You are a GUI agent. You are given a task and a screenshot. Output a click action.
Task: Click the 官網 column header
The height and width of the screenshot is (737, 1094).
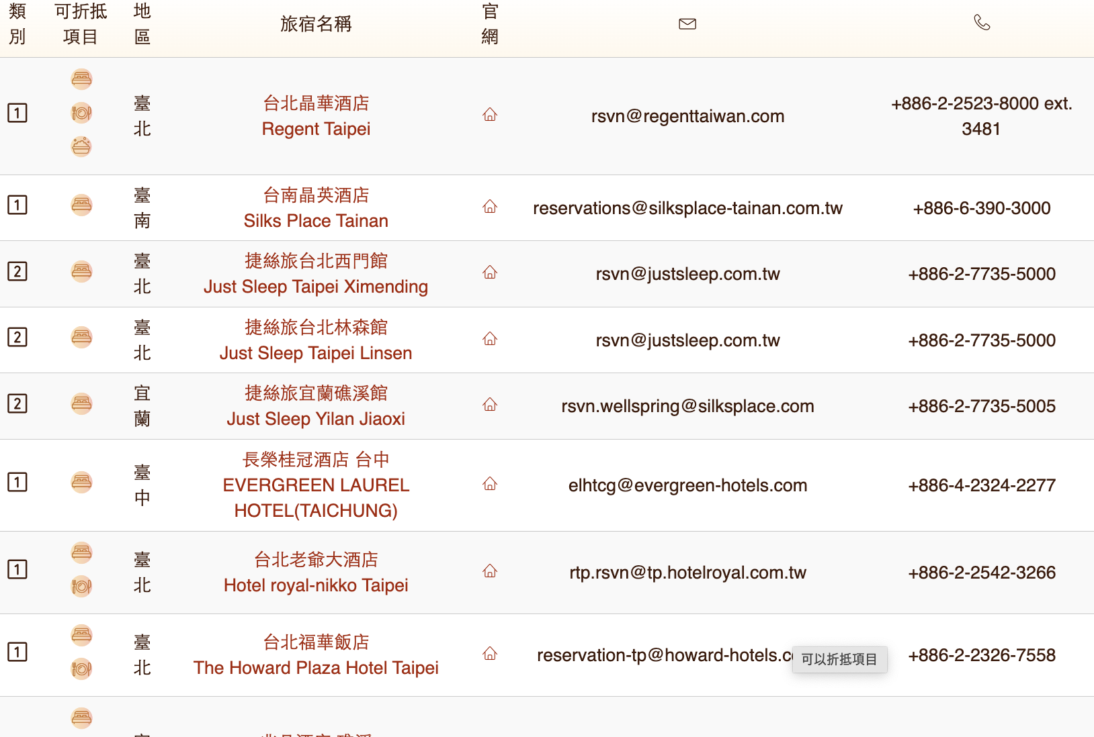coord(490,24)
